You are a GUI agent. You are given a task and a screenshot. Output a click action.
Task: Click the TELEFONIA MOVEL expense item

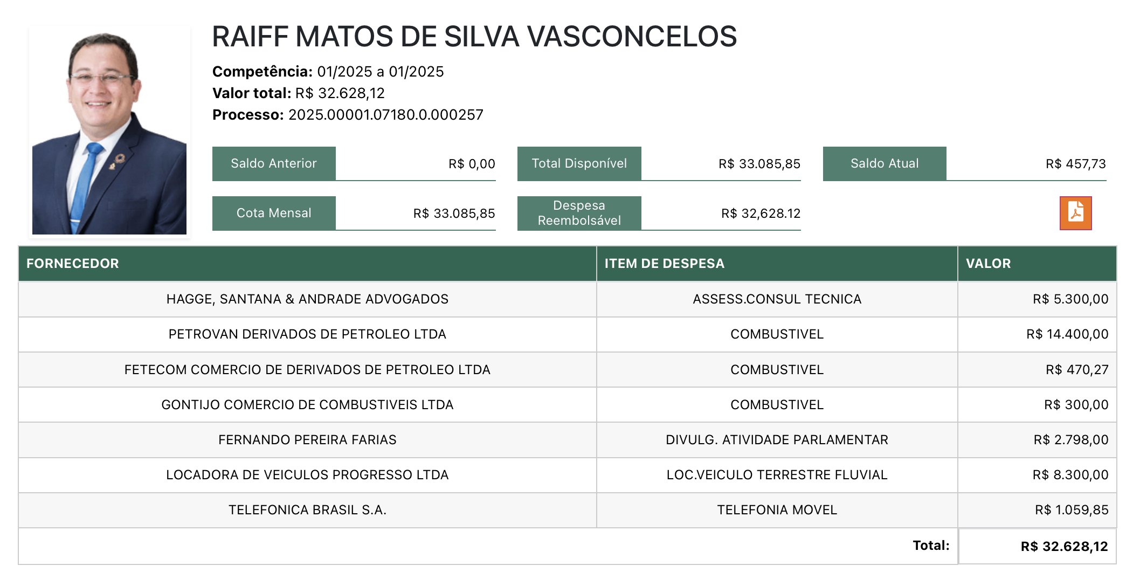[777, 510]
